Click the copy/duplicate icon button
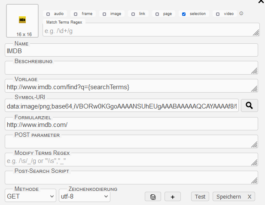Image resolution: width=265 pixels, height=205 pixels. tap(153, 197)
